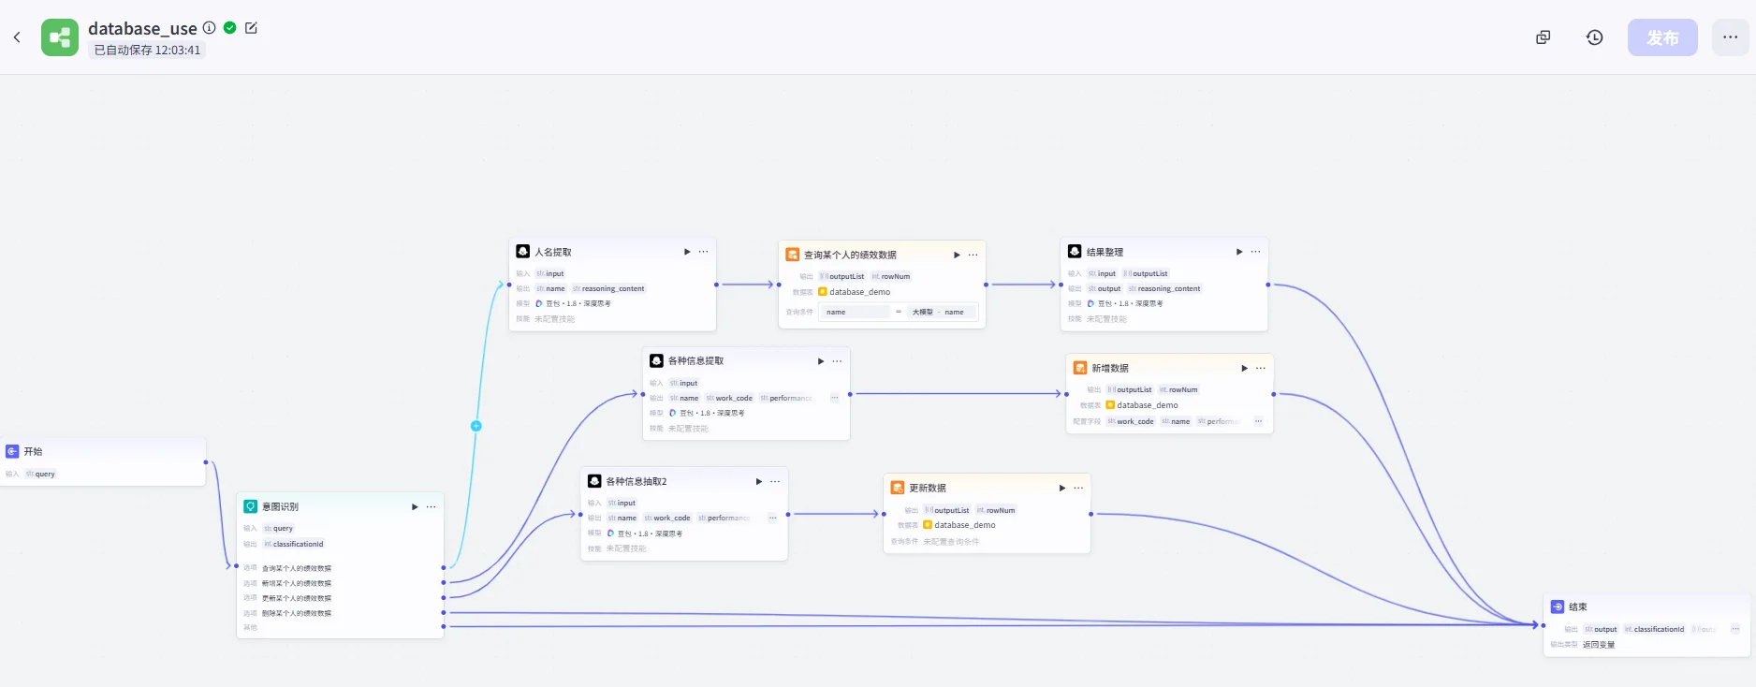1756x687 pixels.
Task: Click database_demo table in 查询某个人的绩效数据 node
Action: coord(855,292)
